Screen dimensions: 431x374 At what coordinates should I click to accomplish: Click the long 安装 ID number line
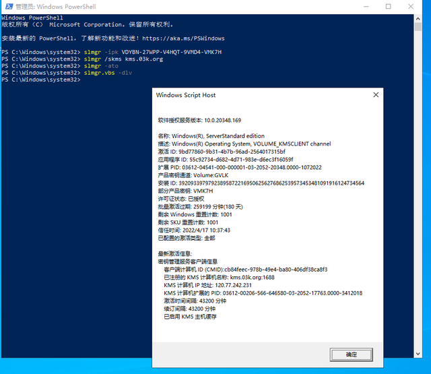pyautogui.click(x=261, y=183)
